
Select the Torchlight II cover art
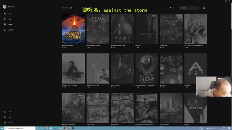coord(171,29)
